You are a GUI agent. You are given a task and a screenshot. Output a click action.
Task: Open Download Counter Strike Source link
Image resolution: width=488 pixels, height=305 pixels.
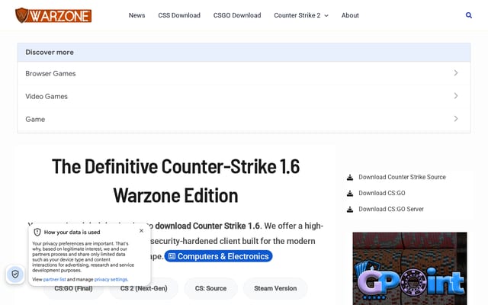(402, 177)
